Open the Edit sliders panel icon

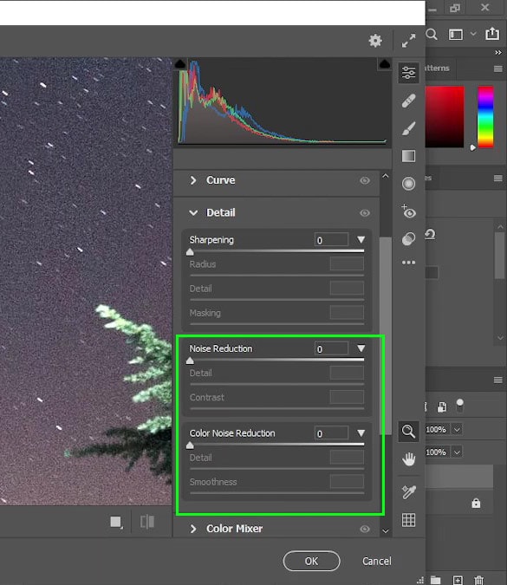tap(408, 73)
